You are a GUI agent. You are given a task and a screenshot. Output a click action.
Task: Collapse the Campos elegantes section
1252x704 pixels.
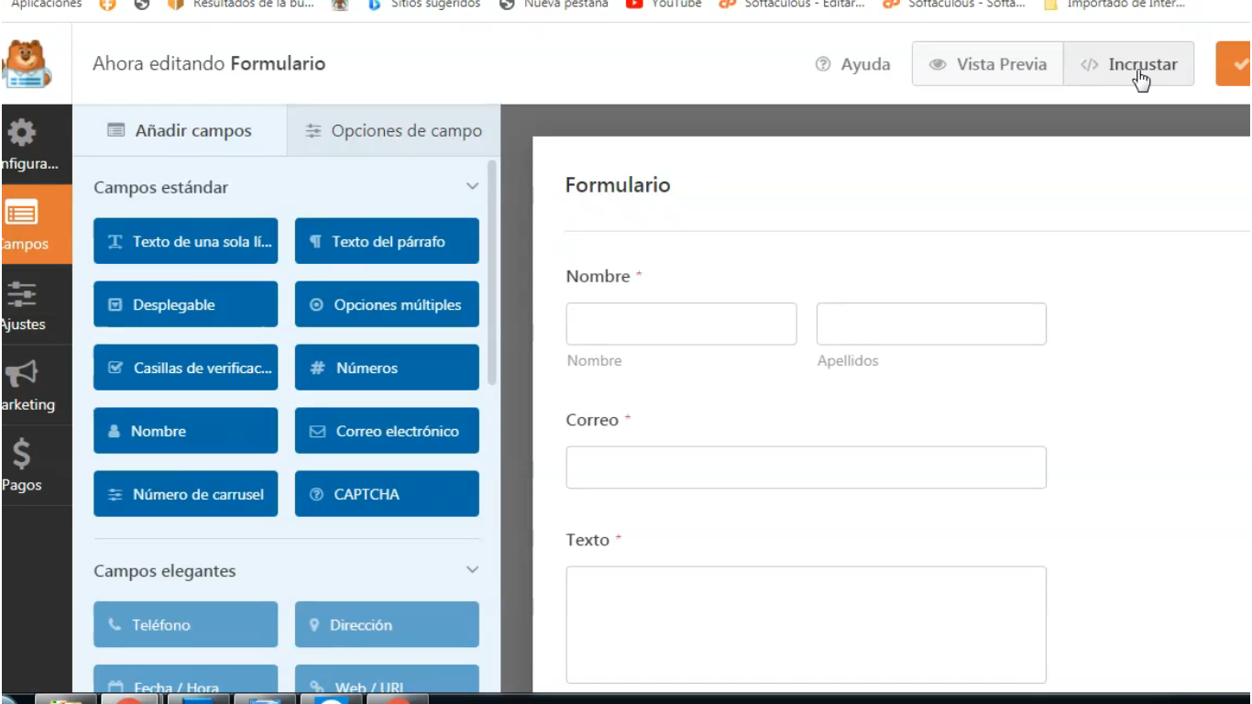coord(472,570)
